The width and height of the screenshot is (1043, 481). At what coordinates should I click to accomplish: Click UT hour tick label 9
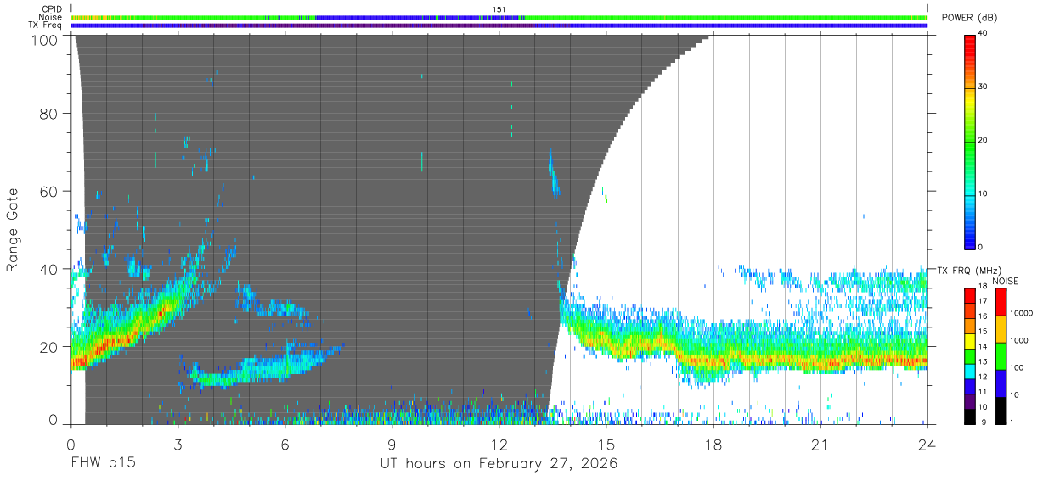[392, 445]
